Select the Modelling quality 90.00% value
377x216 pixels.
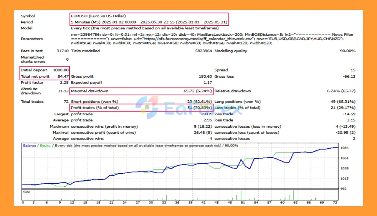(x=348, y=51)
